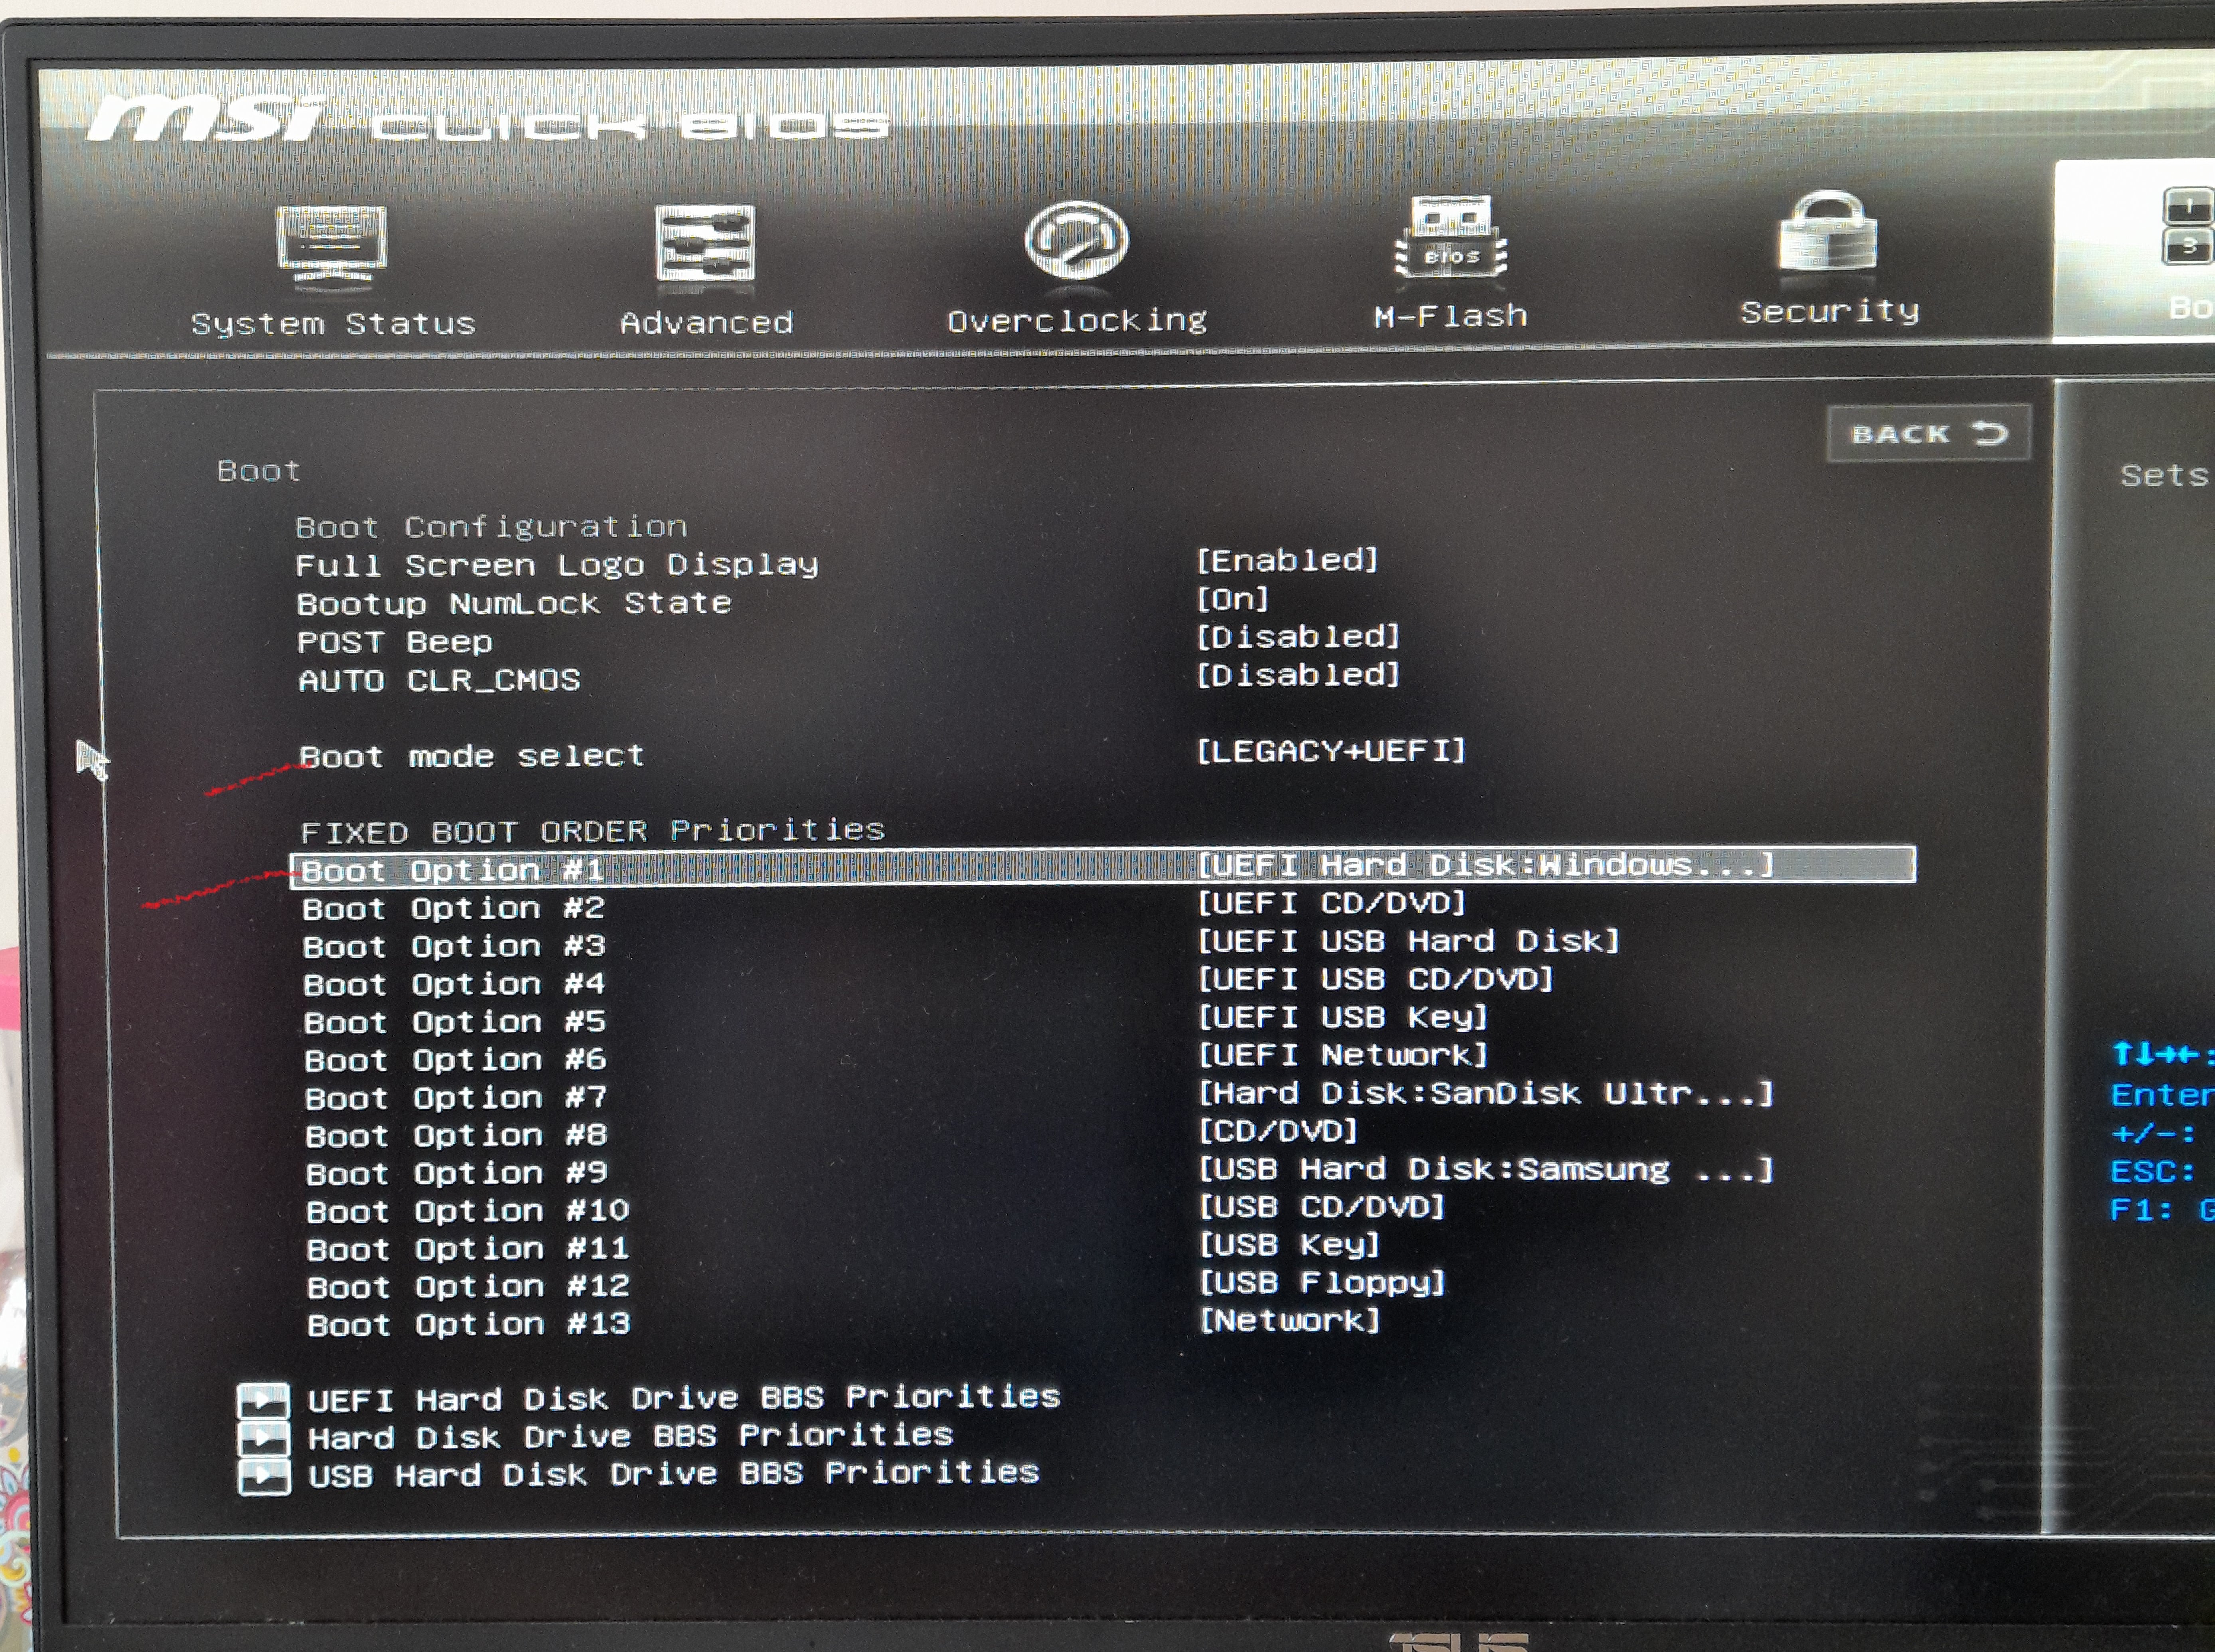Click the Hard Disk Drive BBS Priorities arrow icon
2215x1652 pixels.
263,1438
